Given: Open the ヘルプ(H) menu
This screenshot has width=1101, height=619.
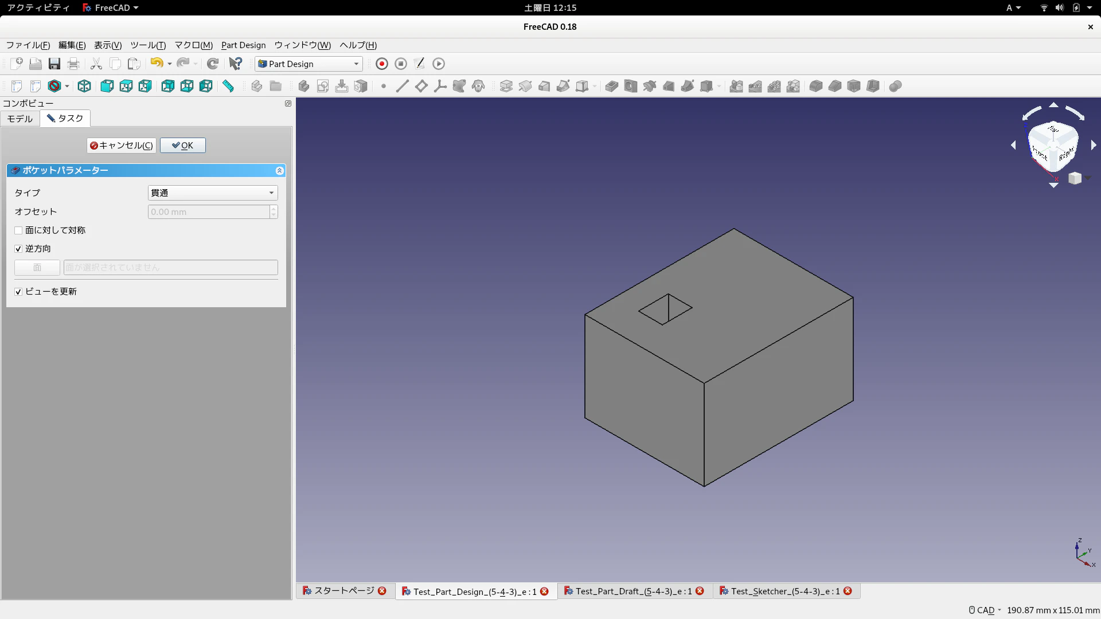Looking at the screenshot, I should tap(358, 45).
